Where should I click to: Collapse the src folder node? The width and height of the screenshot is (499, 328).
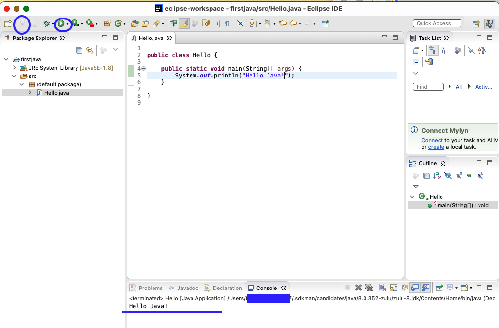coord(14,76)
